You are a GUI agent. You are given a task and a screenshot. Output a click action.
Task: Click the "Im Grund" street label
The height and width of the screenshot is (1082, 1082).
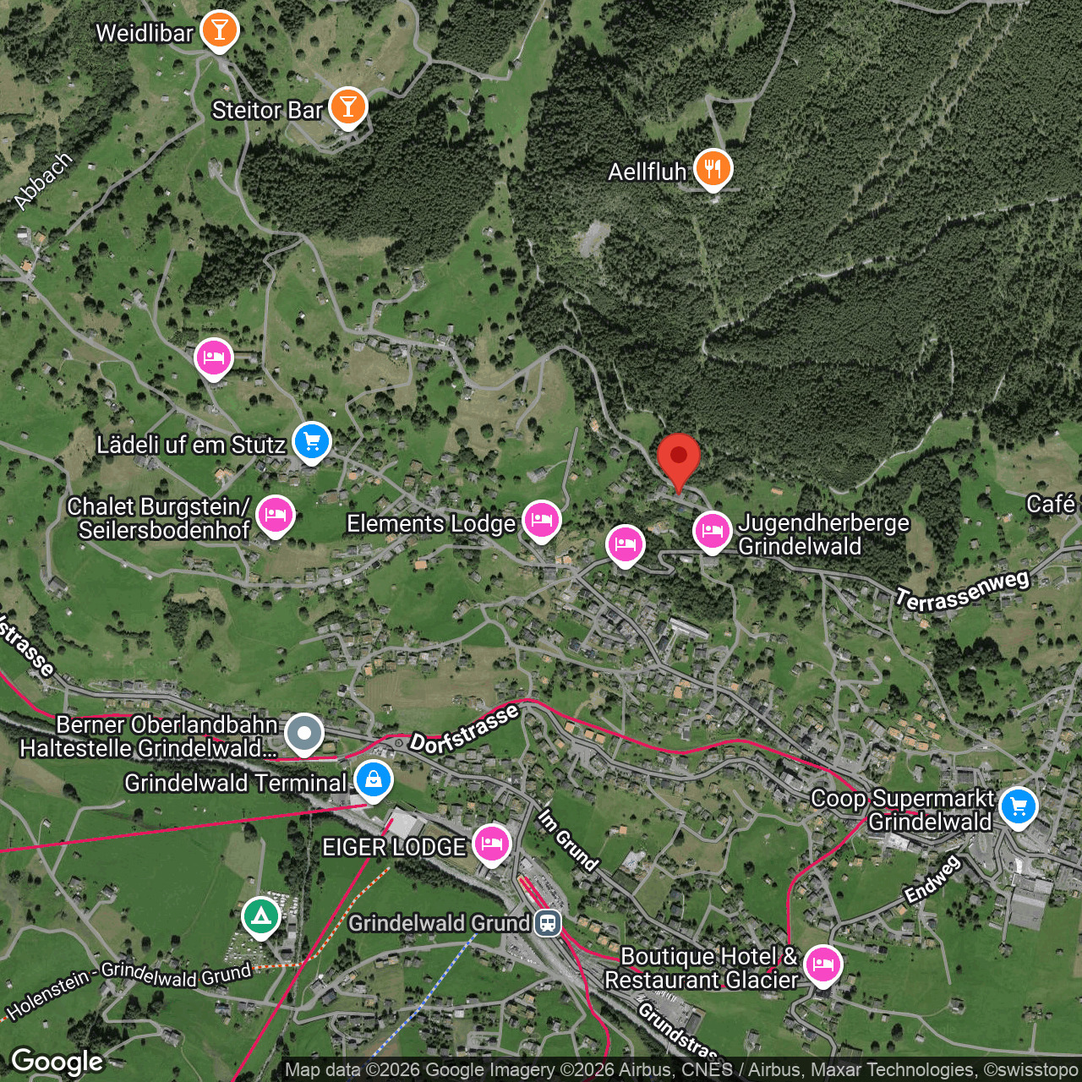[x=569, y=839]
